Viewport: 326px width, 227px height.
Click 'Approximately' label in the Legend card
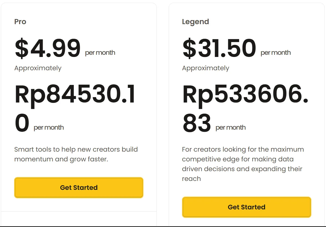point(206,68)
